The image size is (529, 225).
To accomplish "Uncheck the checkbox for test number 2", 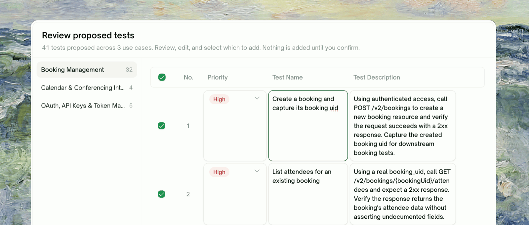I will tap(162, 194).
